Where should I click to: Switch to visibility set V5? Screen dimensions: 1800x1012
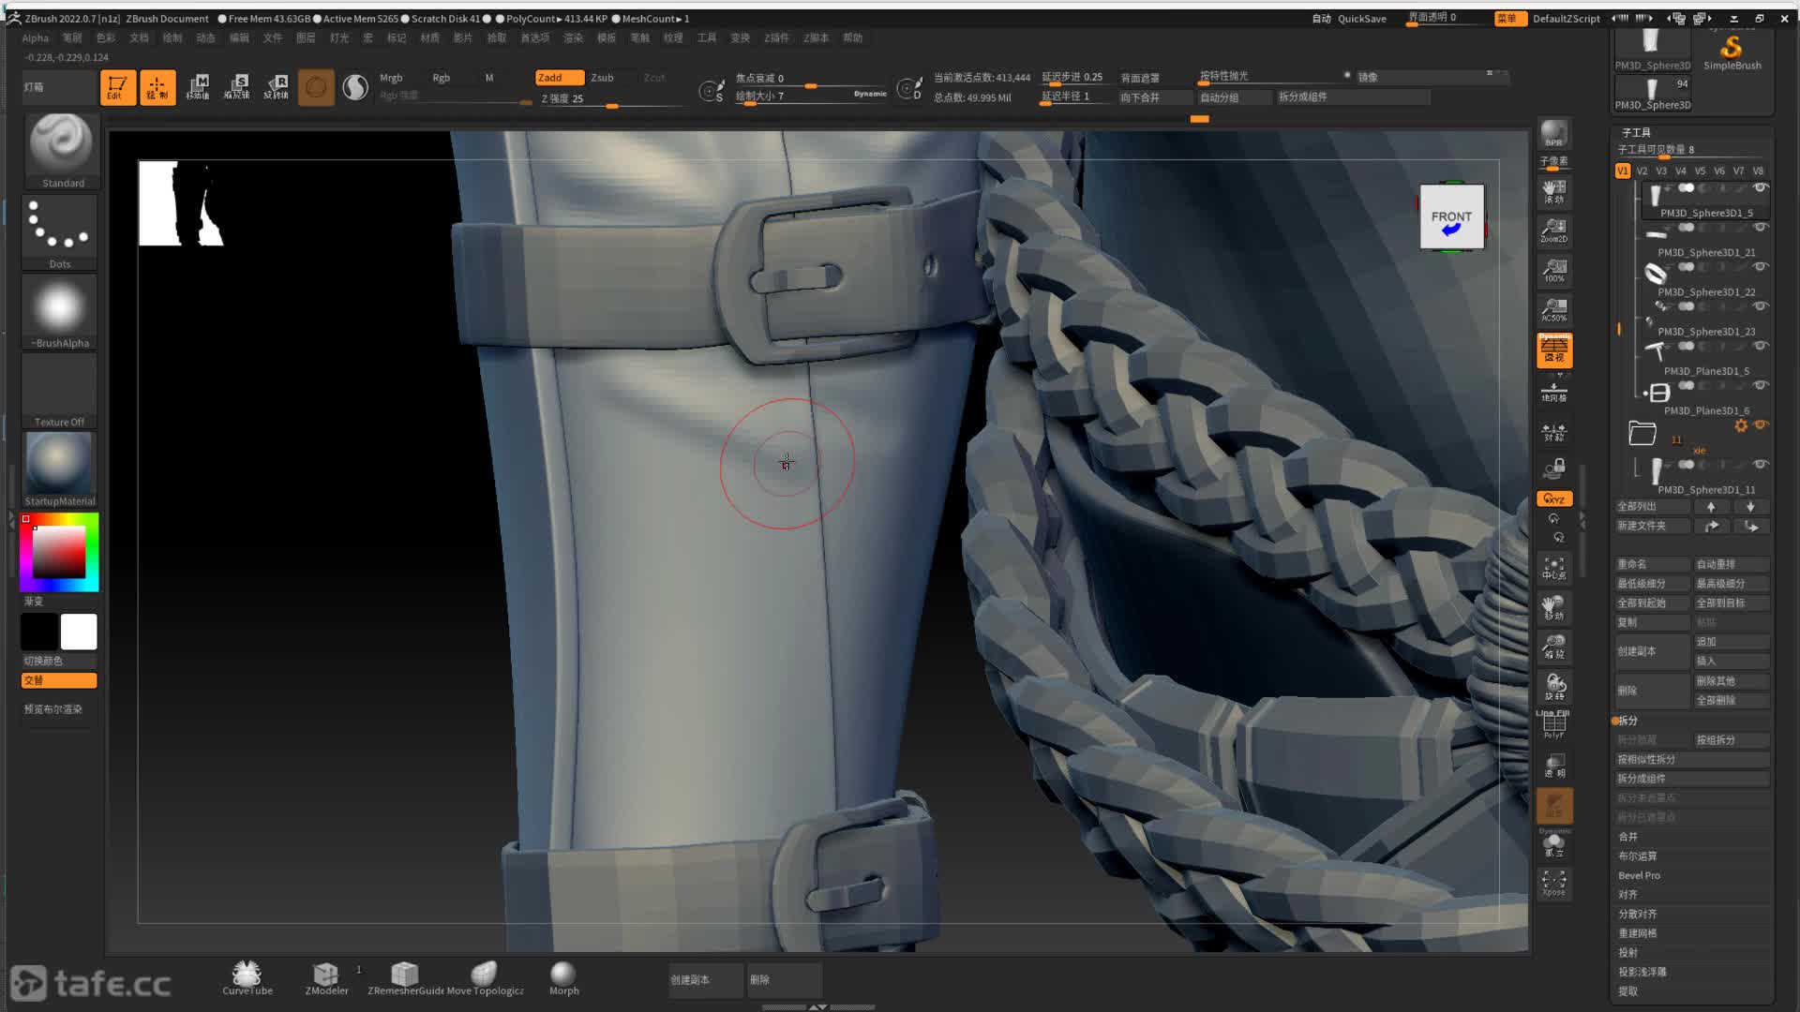point(1700,171)
